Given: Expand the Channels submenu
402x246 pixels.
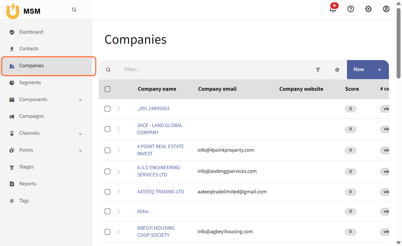Looking at the screenshot, I should (80, 134).
